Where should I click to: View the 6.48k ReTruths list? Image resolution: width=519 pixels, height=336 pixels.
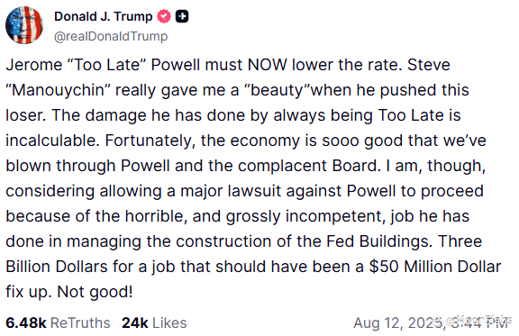pos(58,322)
